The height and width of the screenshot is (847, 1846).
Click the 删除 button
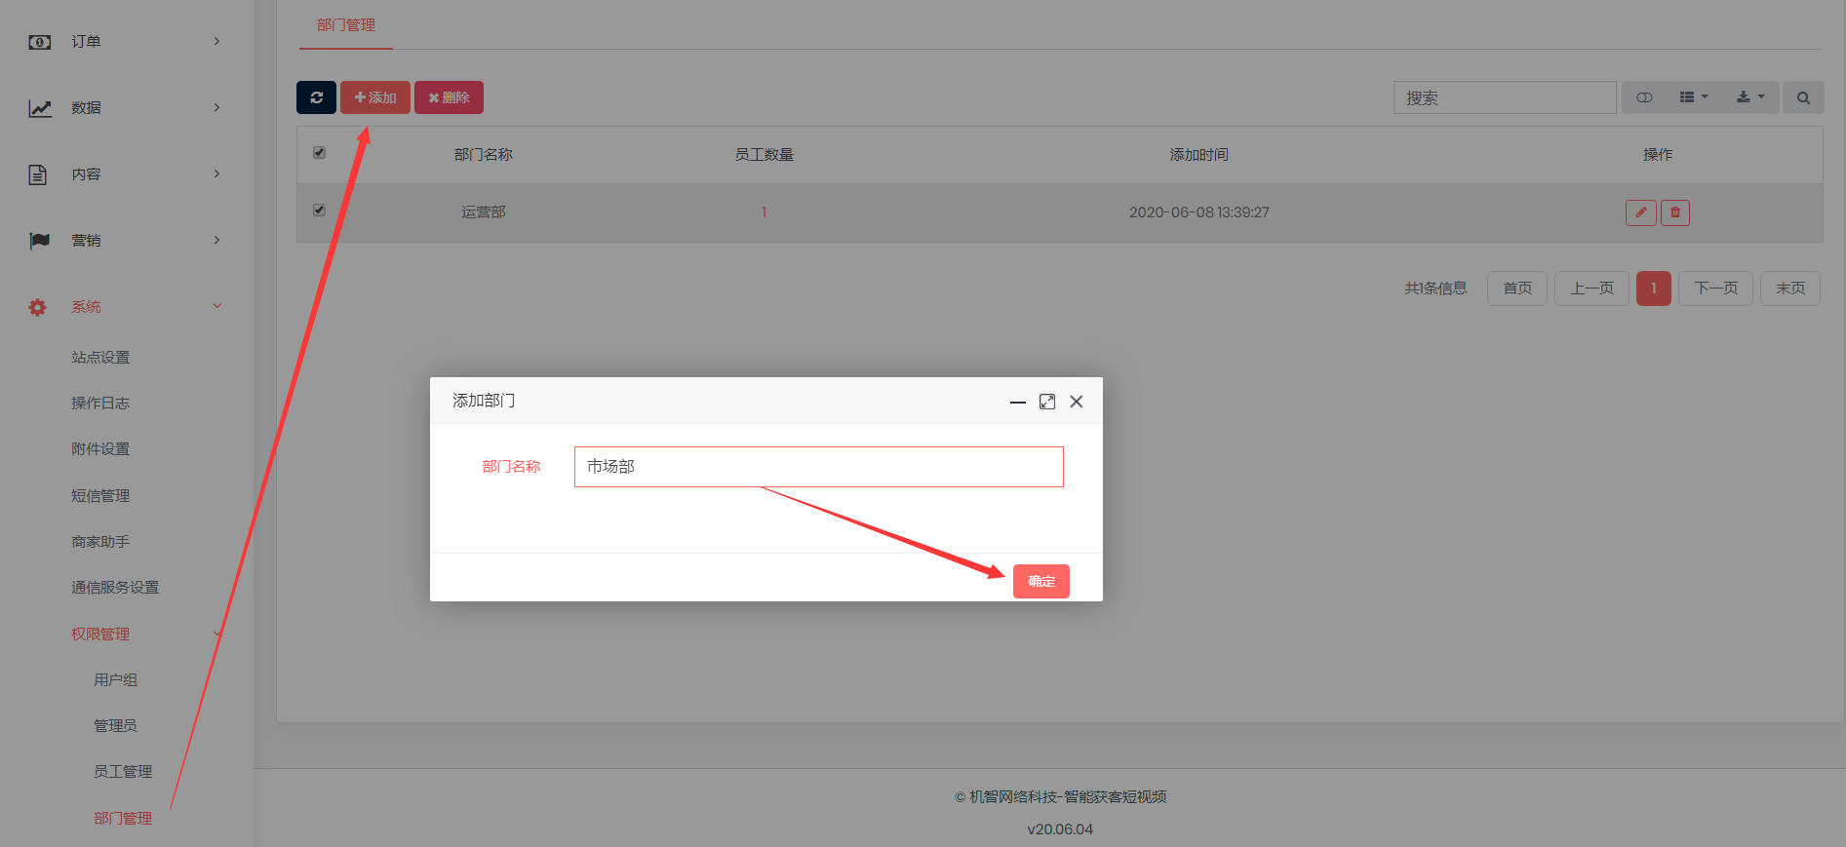(449, 97)
